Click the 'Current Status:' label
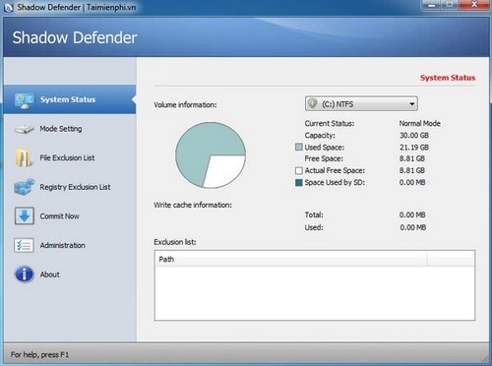This screenshot has width=492, height=366. coord(330,124)
